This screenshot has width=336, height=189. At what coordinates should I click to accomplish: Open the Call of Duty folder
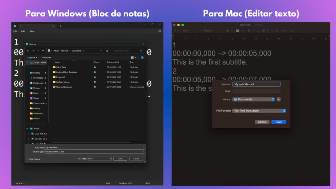tap(61, 67)
